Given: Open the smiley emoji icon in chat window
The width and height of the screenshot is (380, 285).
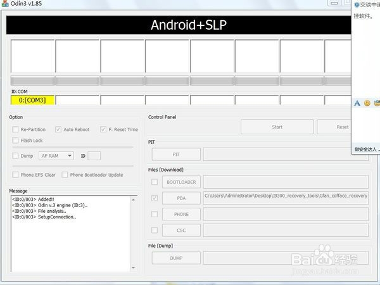Looking at the screenshot, I should point(367,103).
